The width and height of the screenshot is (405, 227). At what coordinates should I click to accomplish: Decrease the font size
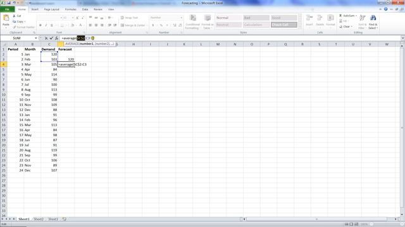[82, 18]
